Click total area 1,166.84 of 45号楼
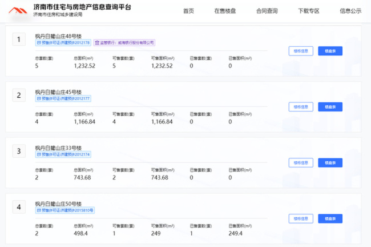 pos(84,122)
